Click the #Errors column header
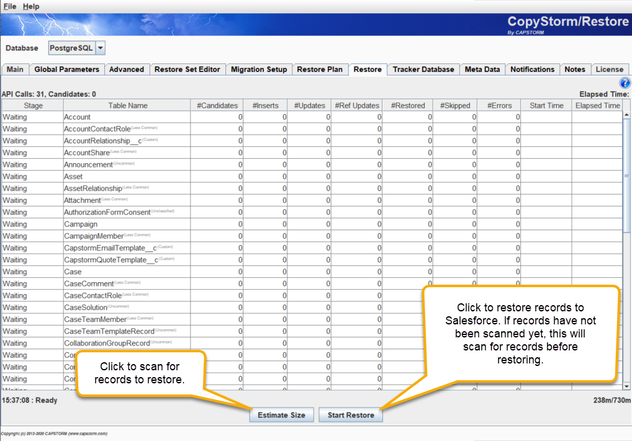 pos(499,105)
